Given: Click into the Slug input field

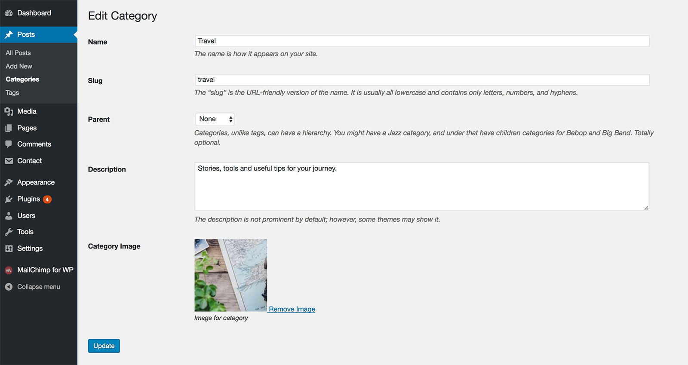Looking at the screenshot, I should coord(422,80).
